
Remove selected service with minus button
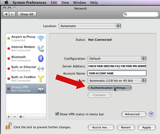[x=15, y=117]
